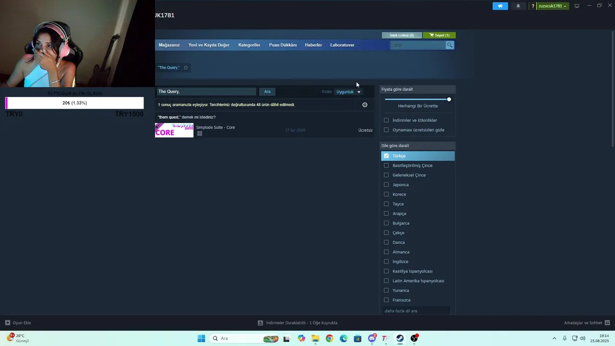Open Laboratuvar tab

[x=342, y=45]
